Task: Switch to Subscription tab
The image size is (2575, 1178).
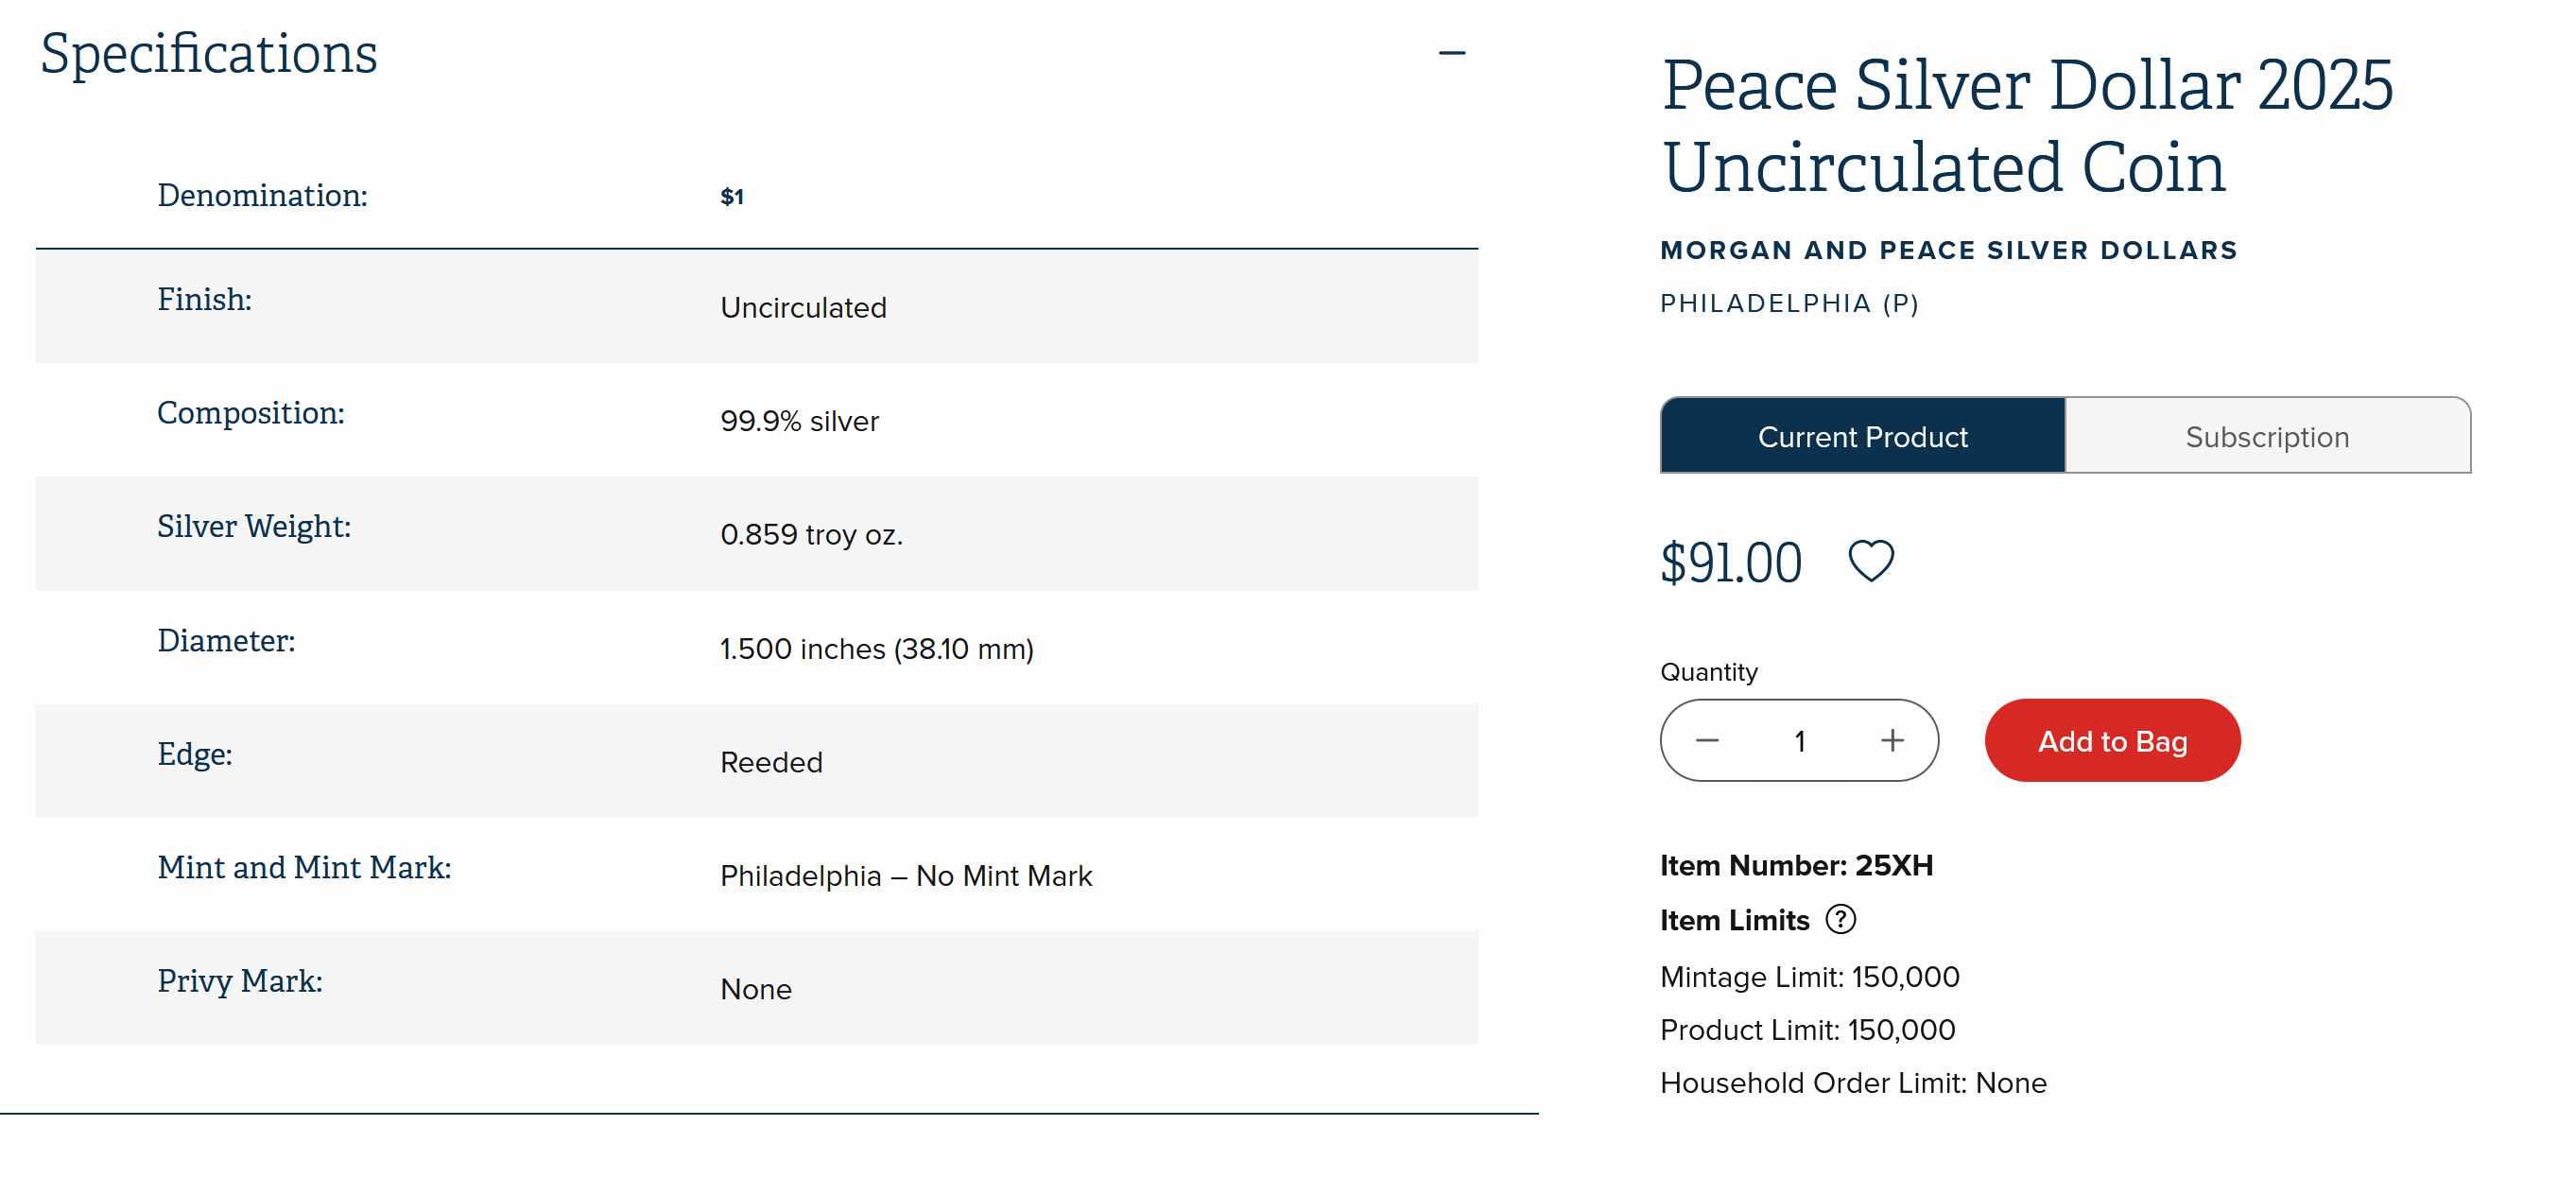Action: coord(2266,436)
